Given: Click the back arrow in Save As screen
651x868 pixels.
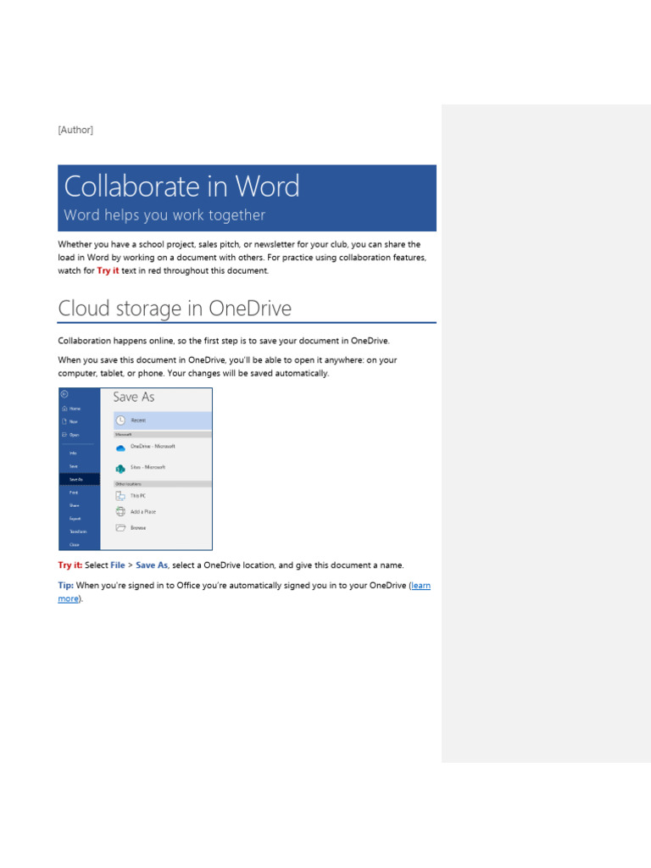Looking at the screenshot, I should (x=64, y=394).
